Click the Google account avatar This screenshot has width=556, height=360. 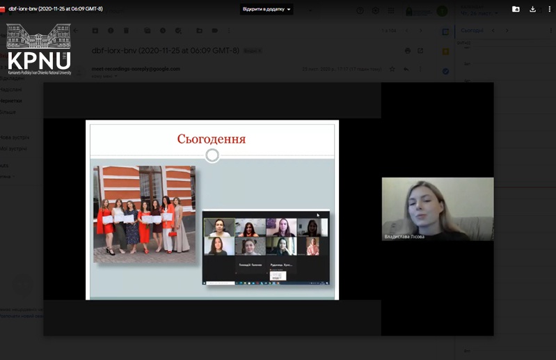click(x=442, y=11)
